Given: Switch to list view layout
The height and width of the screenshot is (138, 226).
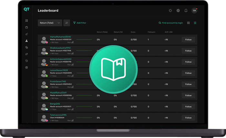Looking at the screenshot, I should pos(195,23).
